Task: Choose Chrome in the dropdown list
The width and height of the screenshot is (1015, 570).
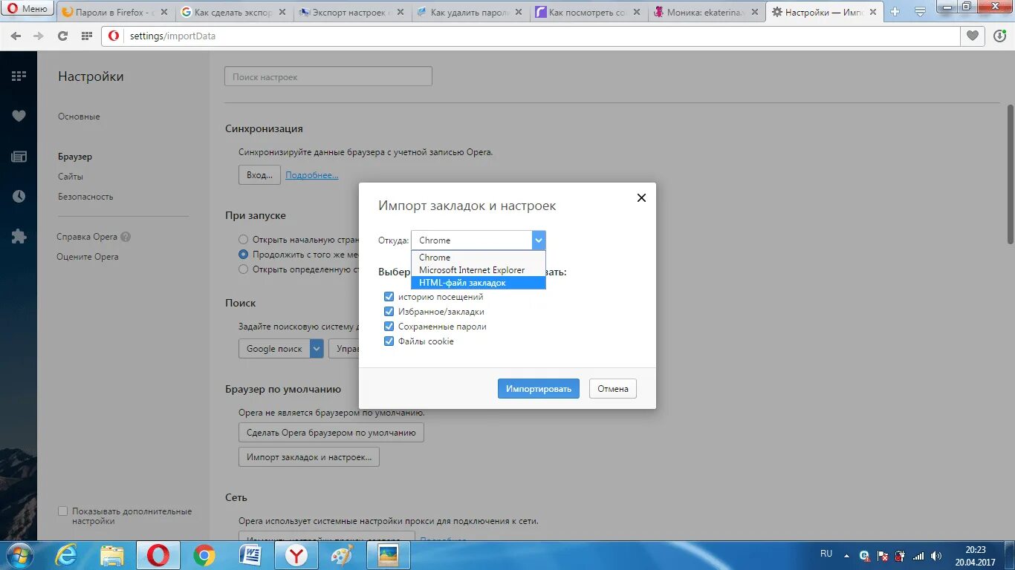Action: 478,258
